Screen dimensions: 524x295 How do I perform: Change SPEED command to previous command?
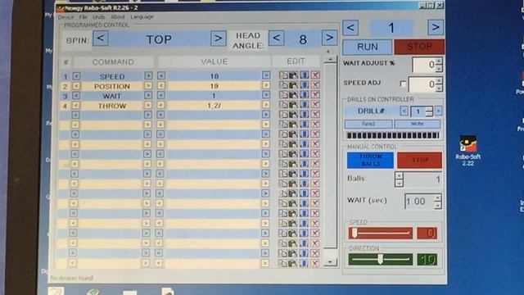point(76,76)
